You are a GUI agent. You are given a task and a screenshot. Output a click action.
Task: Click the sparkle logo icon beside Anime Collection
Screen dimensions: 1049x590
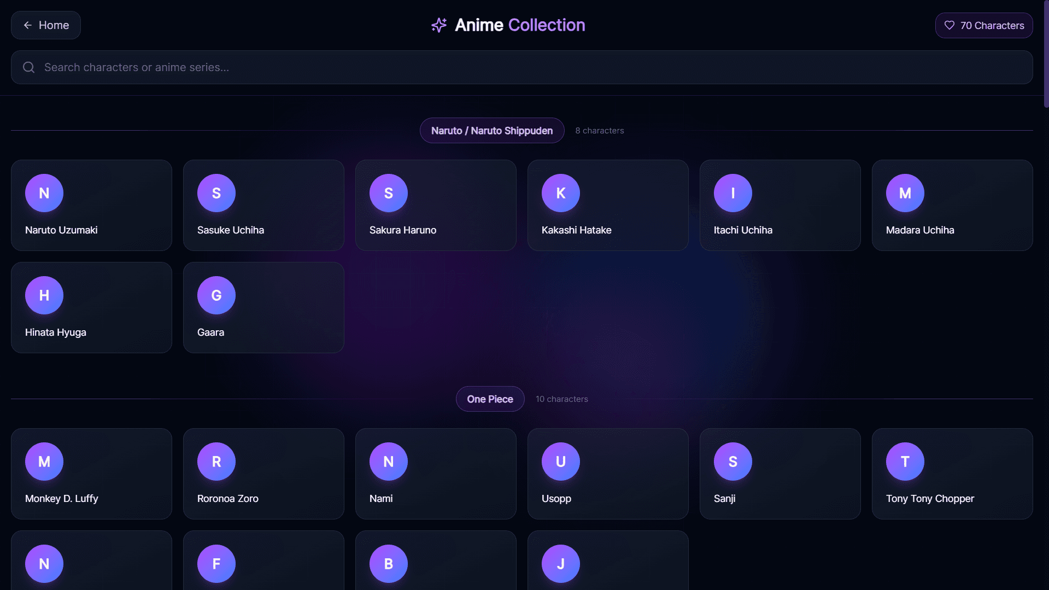pyautogui.click(x=439, y=25)
